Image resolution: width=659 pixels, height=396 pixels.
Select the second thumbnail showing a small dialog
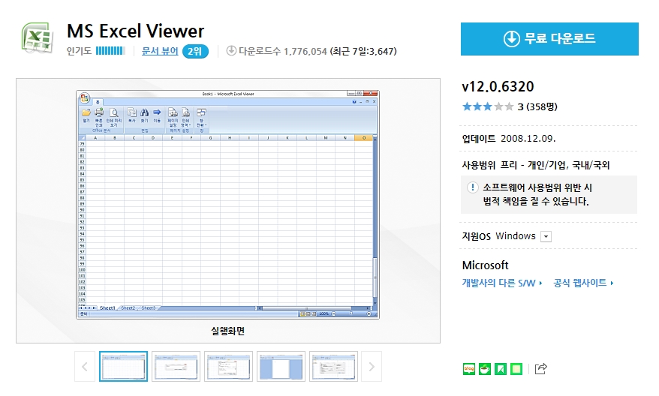coord(176,367)
